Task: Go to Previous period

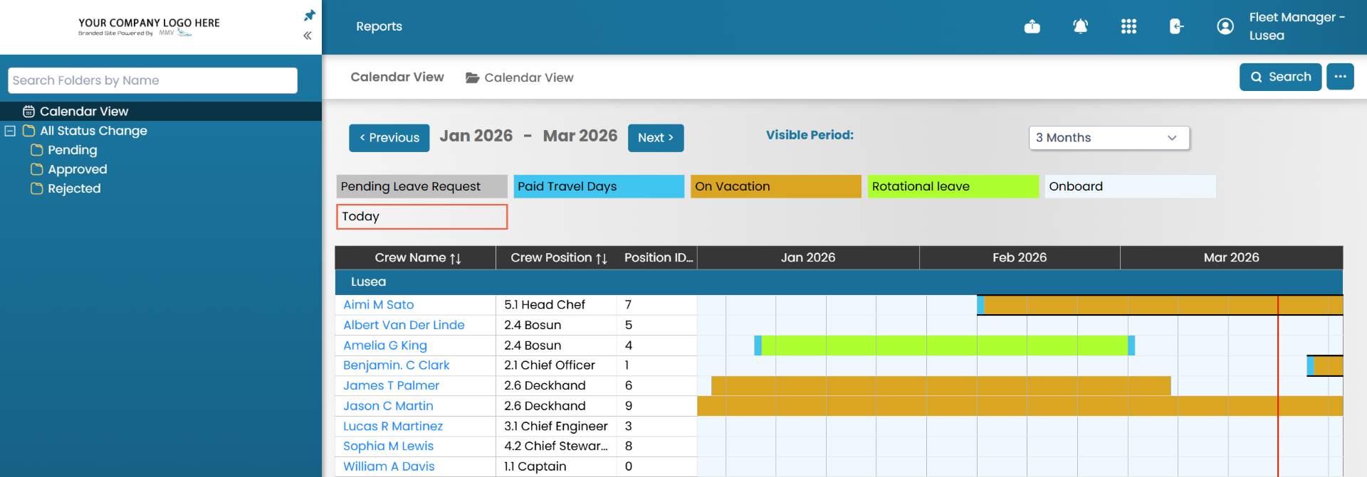Action: coord(389,138)
